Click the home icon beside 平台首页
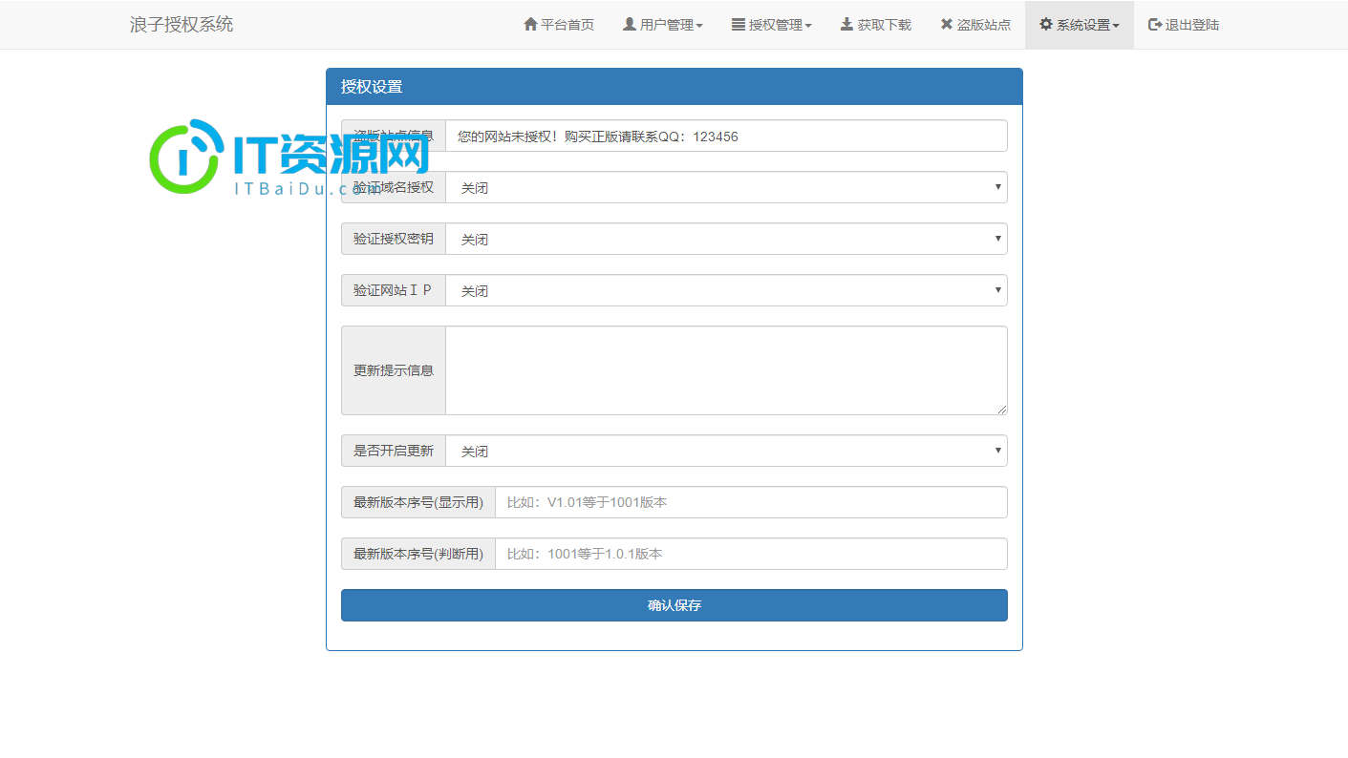Screen dimensions: 1348x758 [530, 24]
